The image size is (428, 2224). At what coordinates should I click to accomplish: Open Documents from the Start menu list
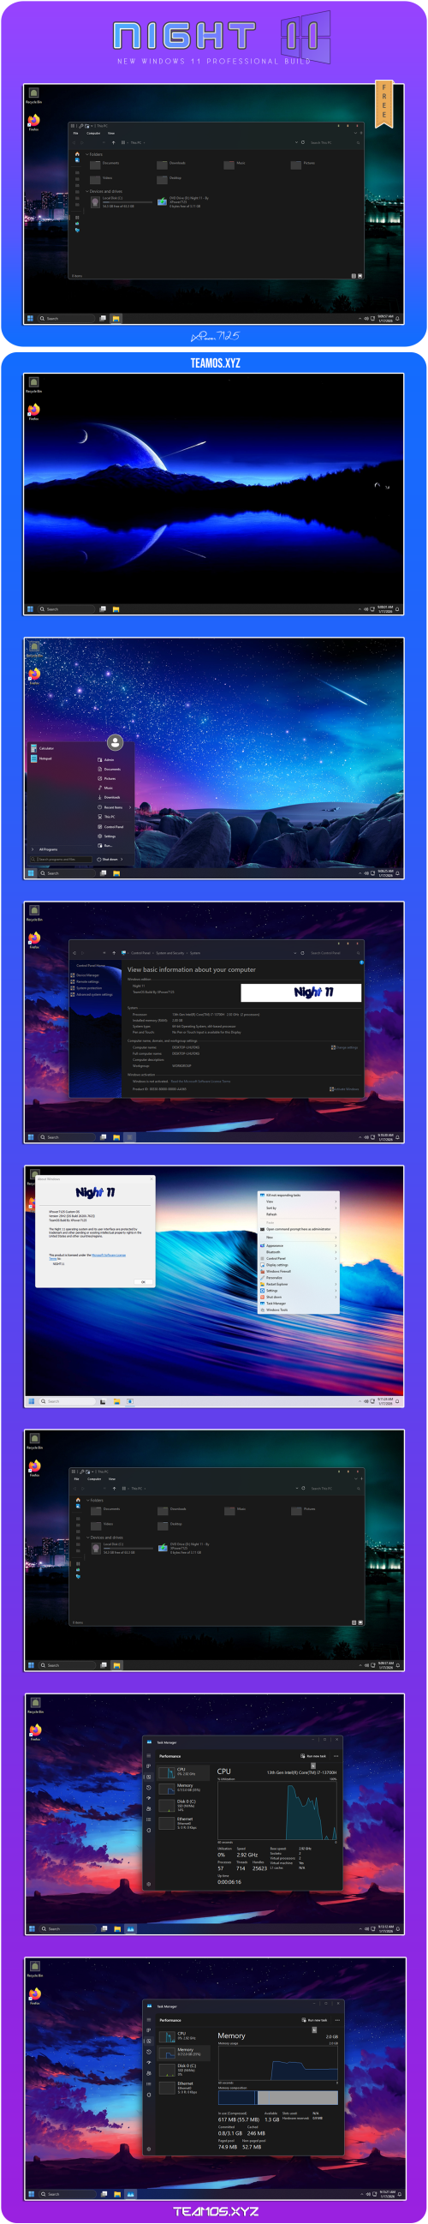pos(109,770)
